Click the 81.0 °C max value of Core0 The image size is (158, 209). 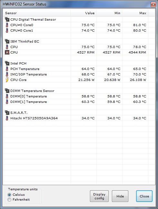tap(140, 25)
